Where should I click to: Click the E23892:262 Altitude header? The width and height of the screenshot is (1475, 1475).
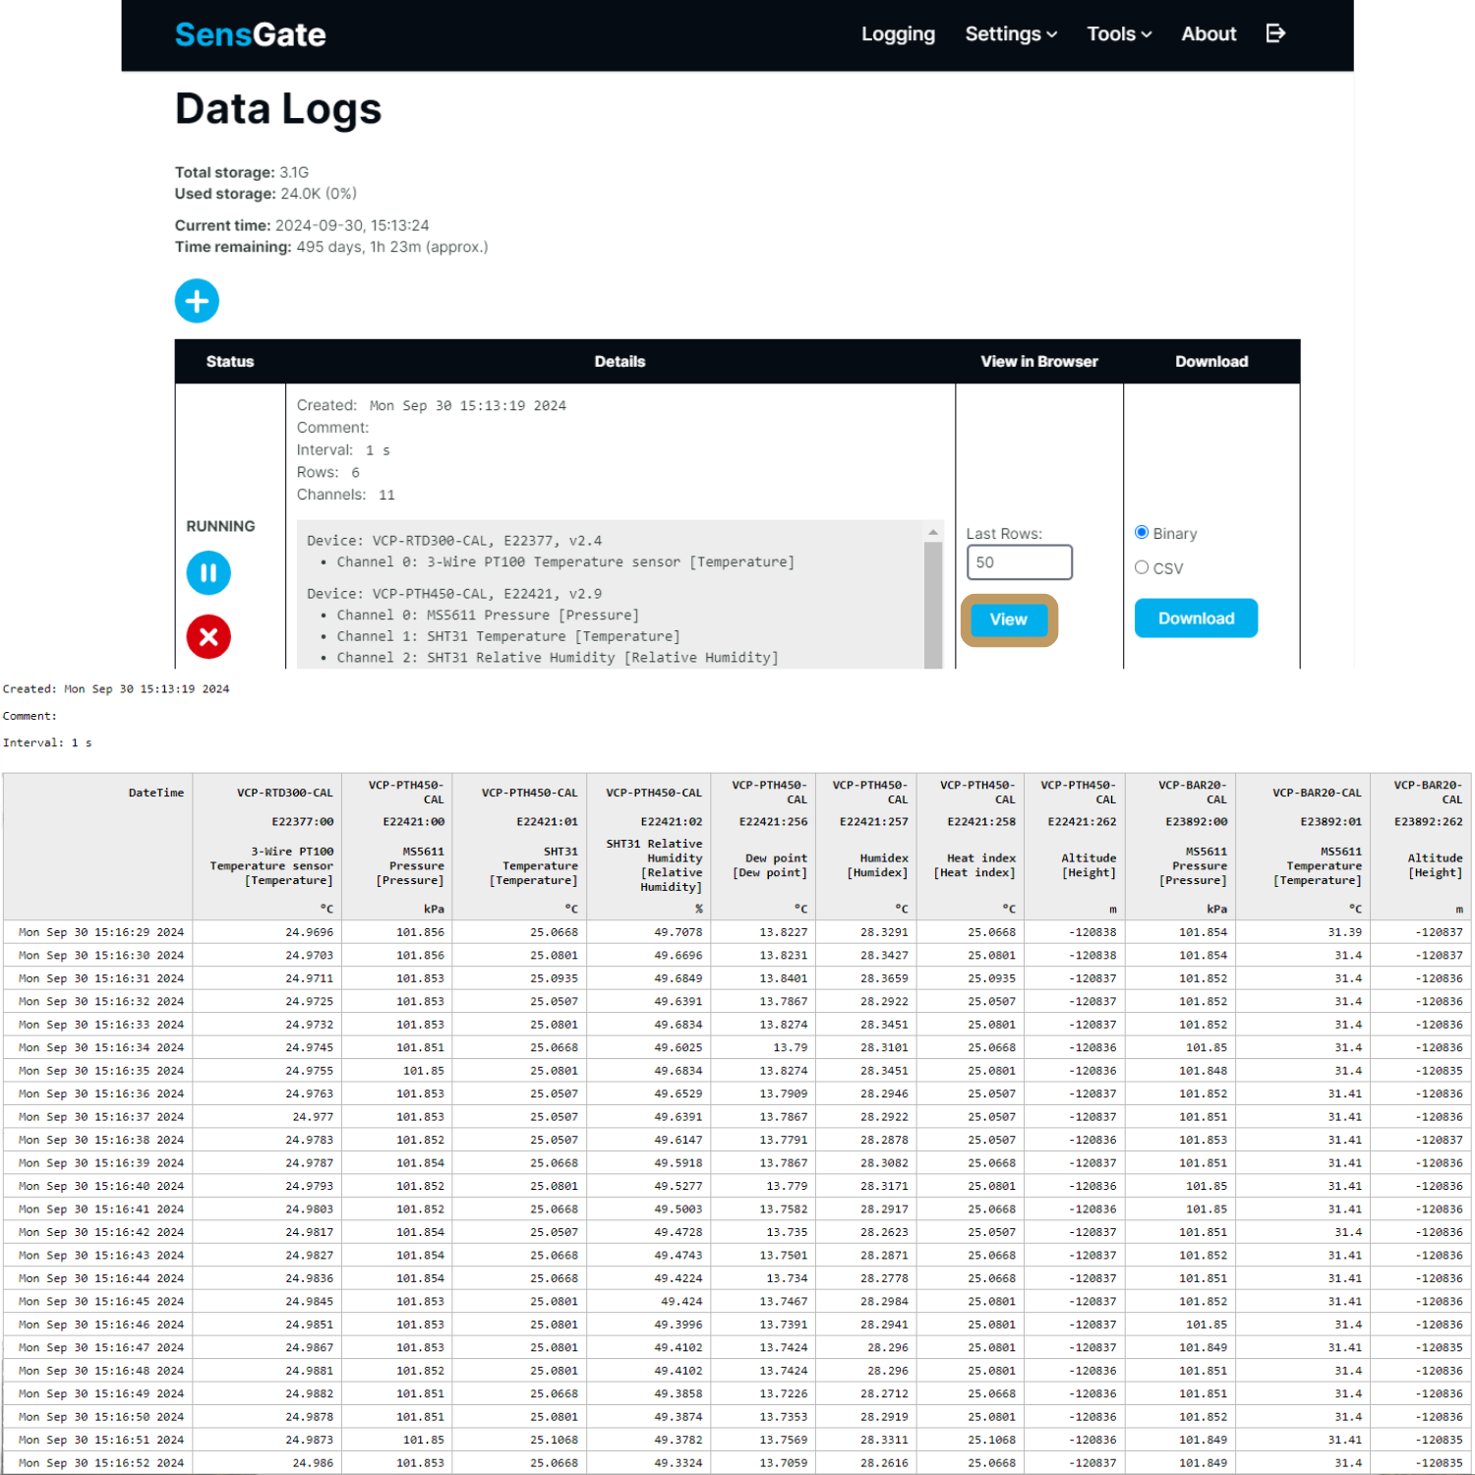coord(1423,847)
